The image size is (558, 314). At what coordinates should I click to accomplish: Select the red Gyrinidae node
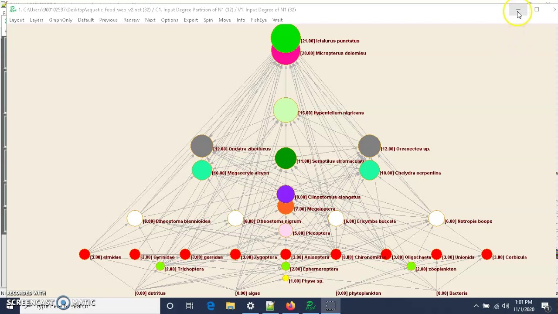tap(135, 254)
